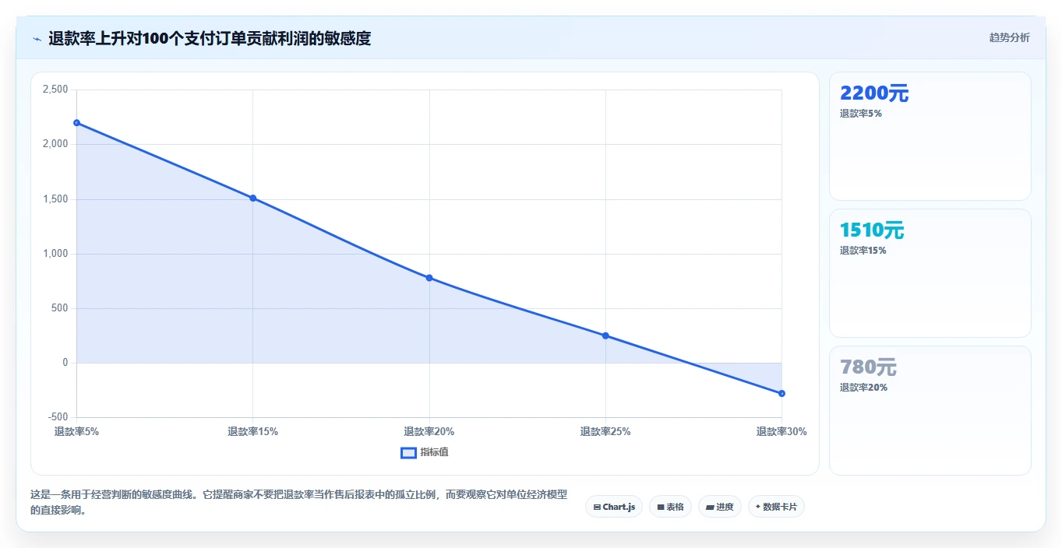Viewport: 1062px width, 548px height.
Task: Click the data point at 退款率5%
Action: click(x=76, y=123)
